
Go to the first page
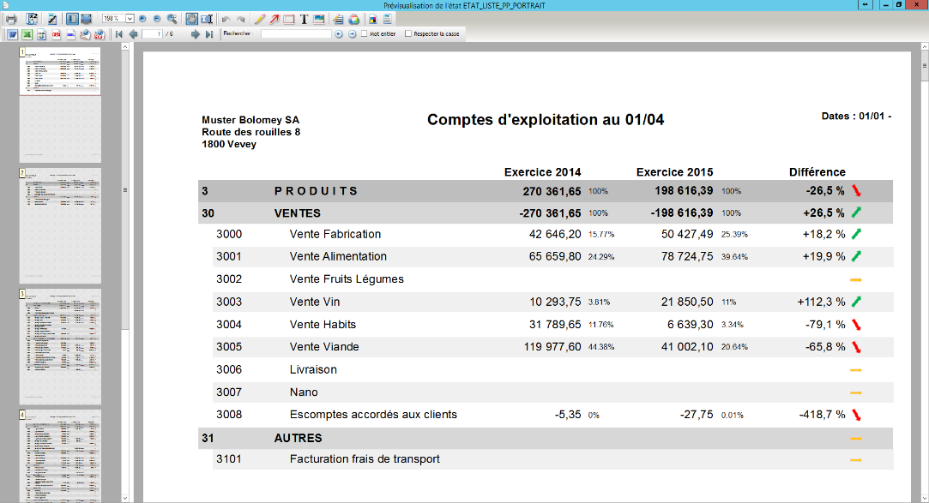[119, 34]
